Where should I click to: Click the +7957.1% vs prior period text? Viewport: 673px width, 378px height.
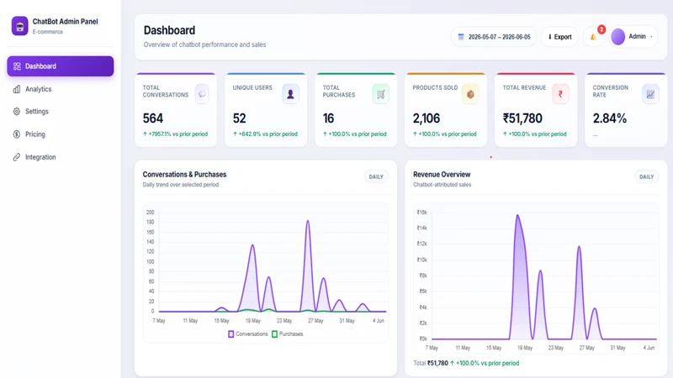point(175,134)
